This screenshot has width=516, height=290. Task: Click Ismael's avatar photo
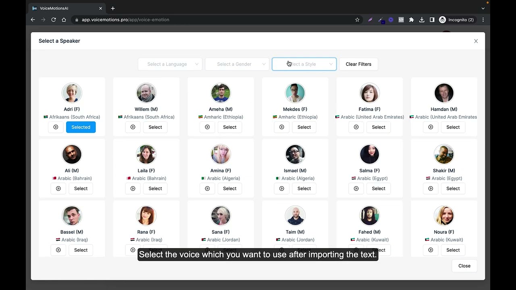[295, 155]
